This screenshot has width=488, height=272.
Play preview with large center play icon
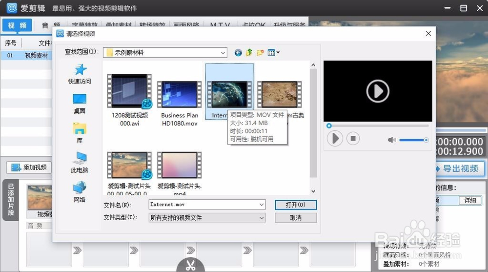click(x=378, y=91)
